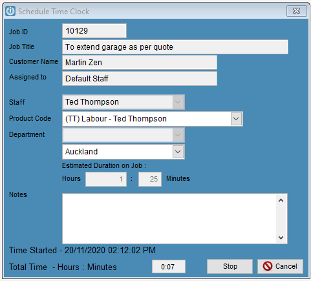Click the Assigned to field Default Staff

point(140,79)
